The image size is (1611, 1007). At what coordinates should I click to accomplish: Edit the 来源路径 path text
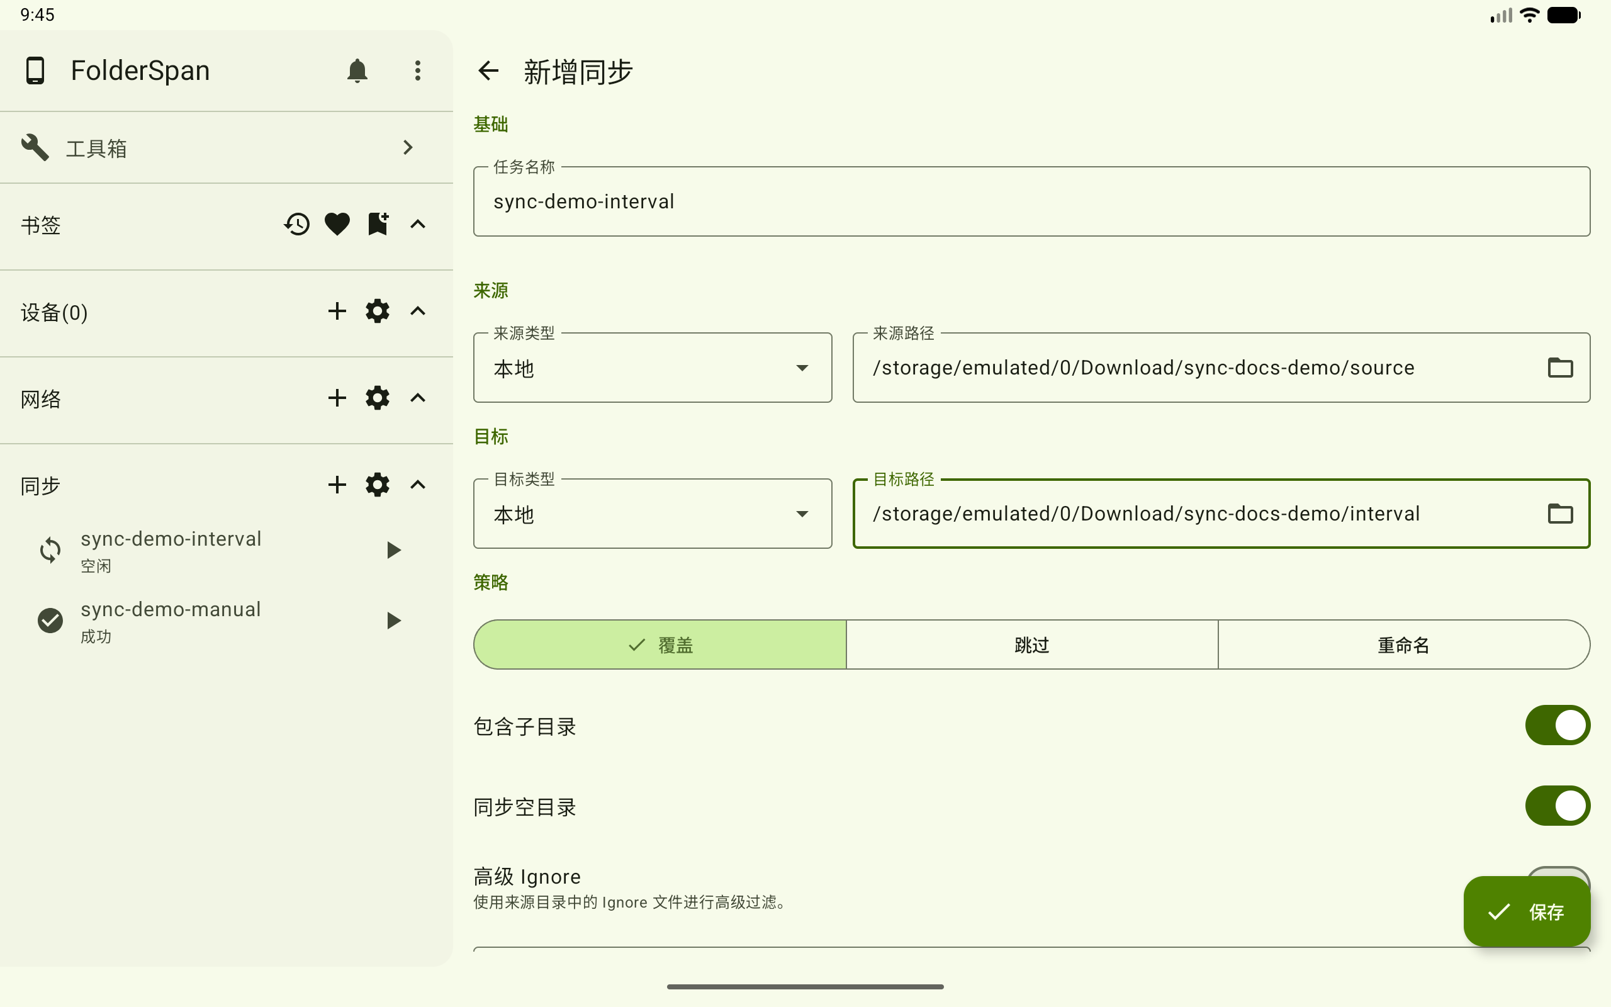click(x=1143, y=368)
